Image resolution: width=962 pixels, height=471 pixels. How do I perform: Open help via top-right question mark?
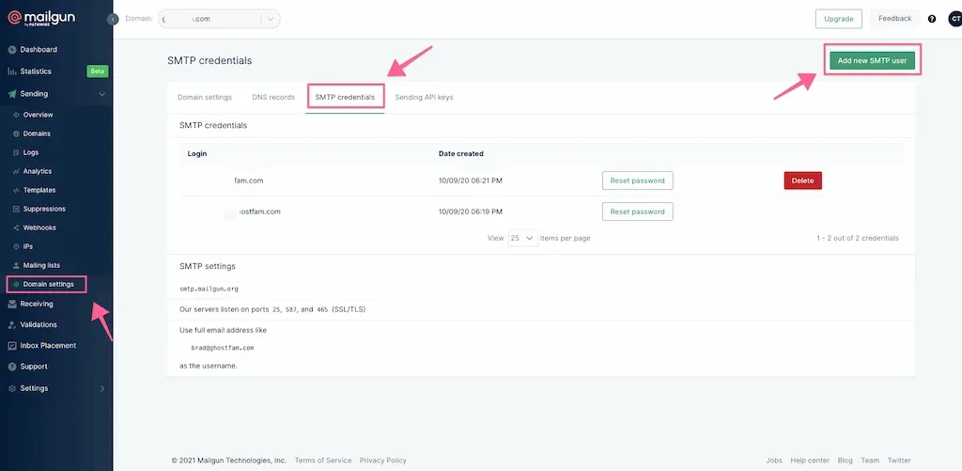[932, 19]
